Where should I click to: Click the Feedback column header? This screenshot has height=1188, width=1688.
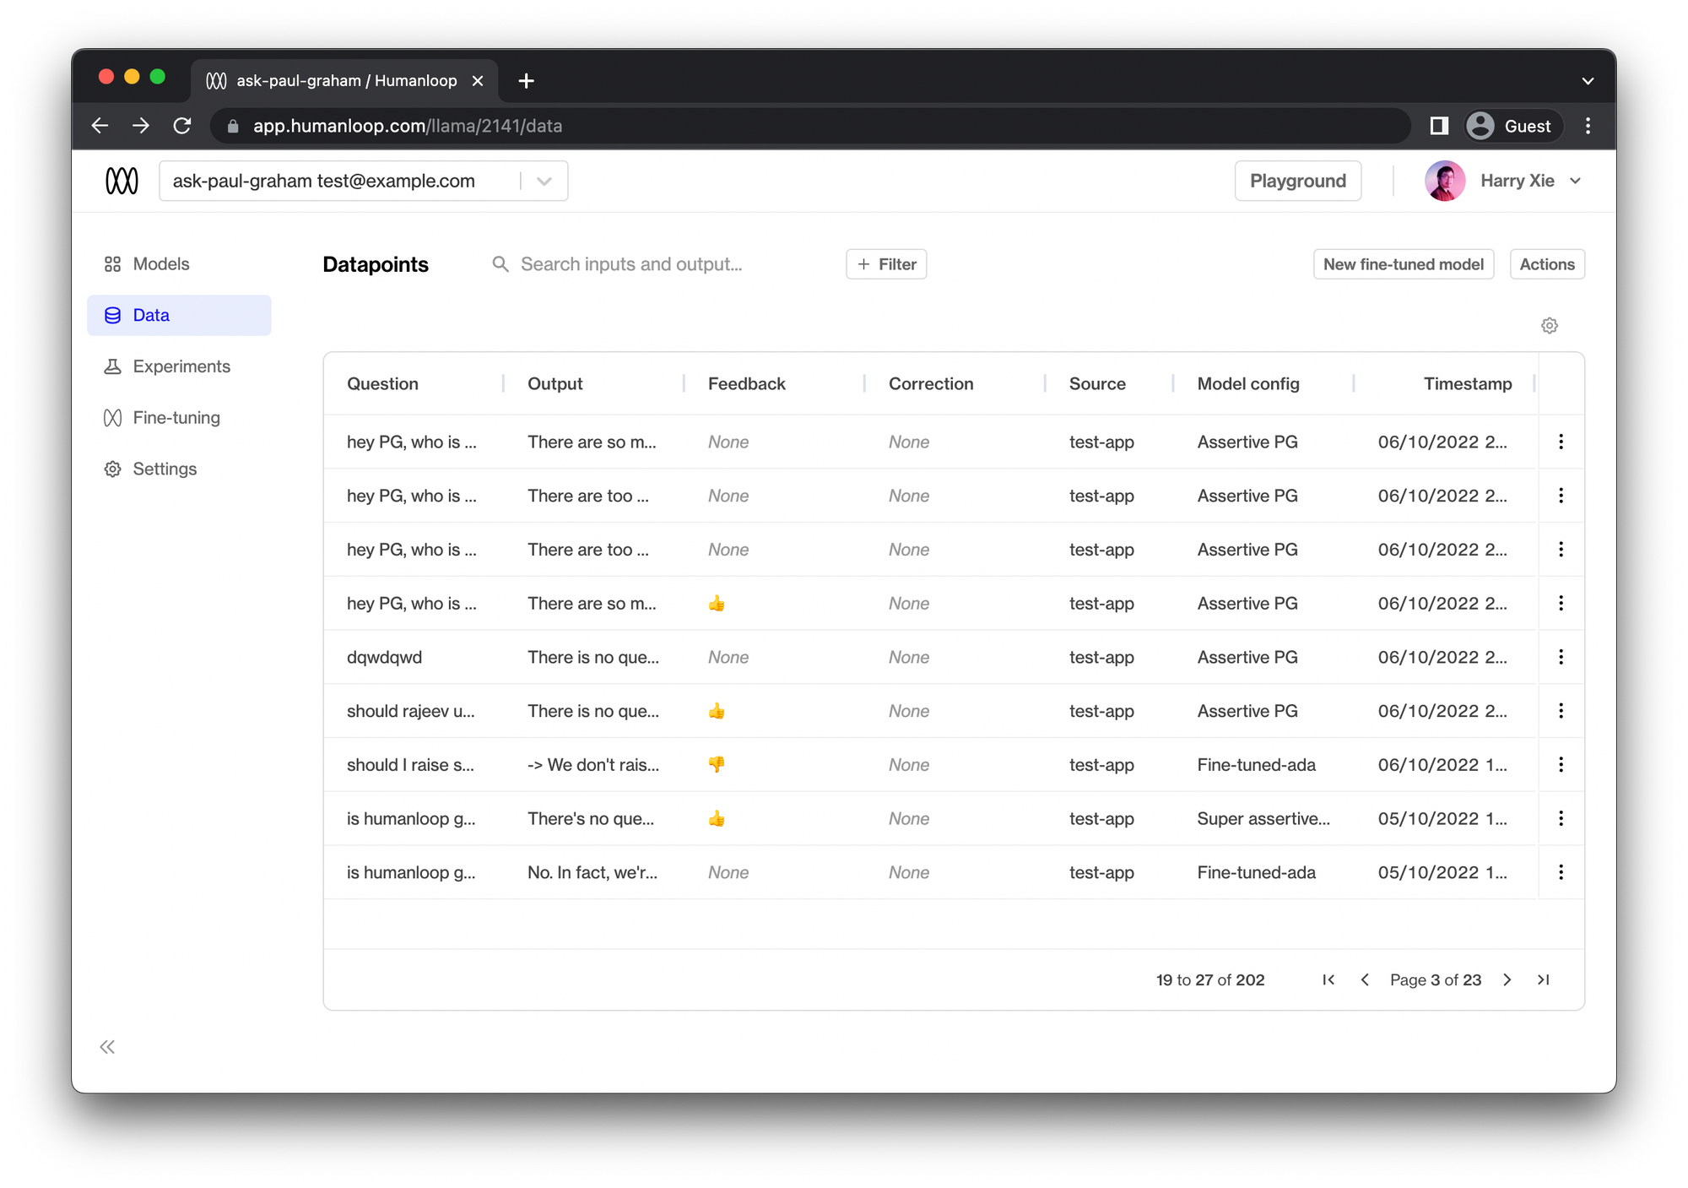click(747, 383)
